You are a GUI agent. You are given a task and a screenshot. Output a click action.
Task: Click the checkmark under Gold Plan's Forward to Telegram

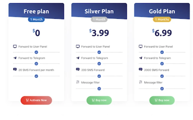(162, 64)
